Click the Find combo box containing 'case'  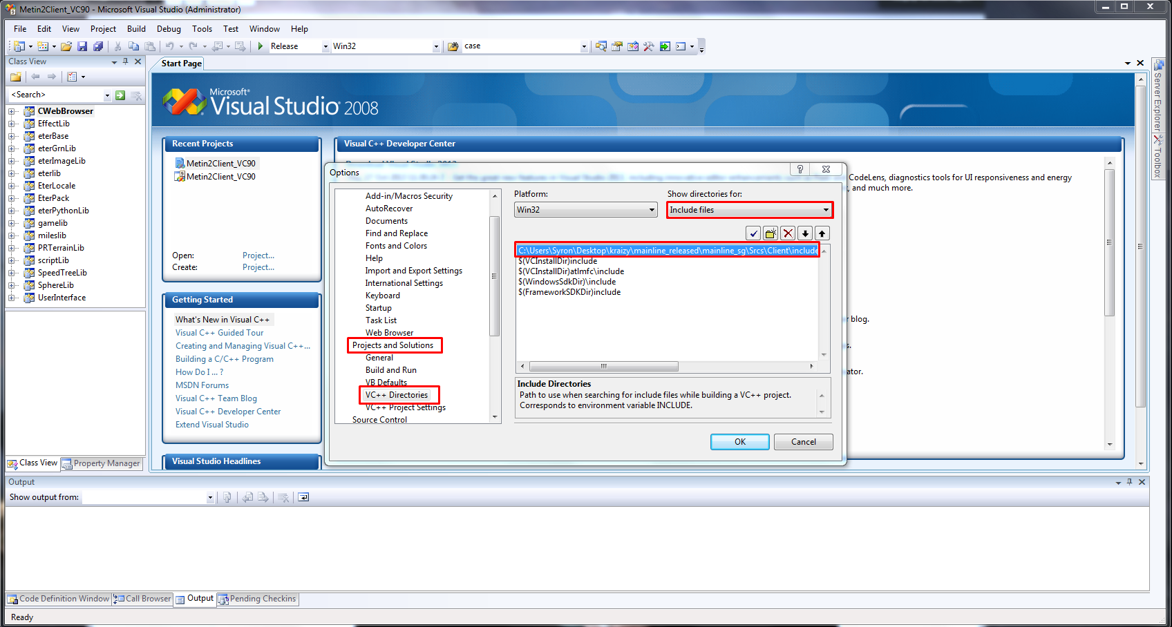(x=525, y=46)
